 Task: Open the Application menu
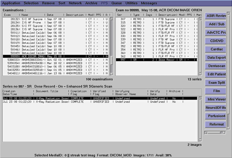pyautogui.click(x=11, y=3)
